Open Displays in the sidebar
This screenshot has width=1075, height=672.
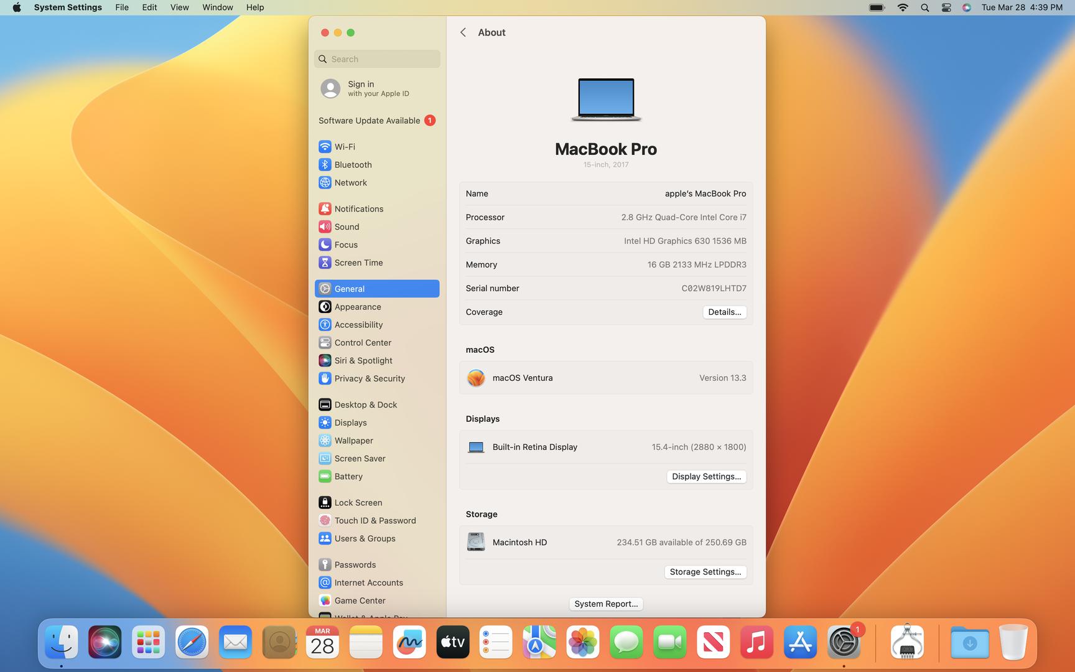(377, 422)
